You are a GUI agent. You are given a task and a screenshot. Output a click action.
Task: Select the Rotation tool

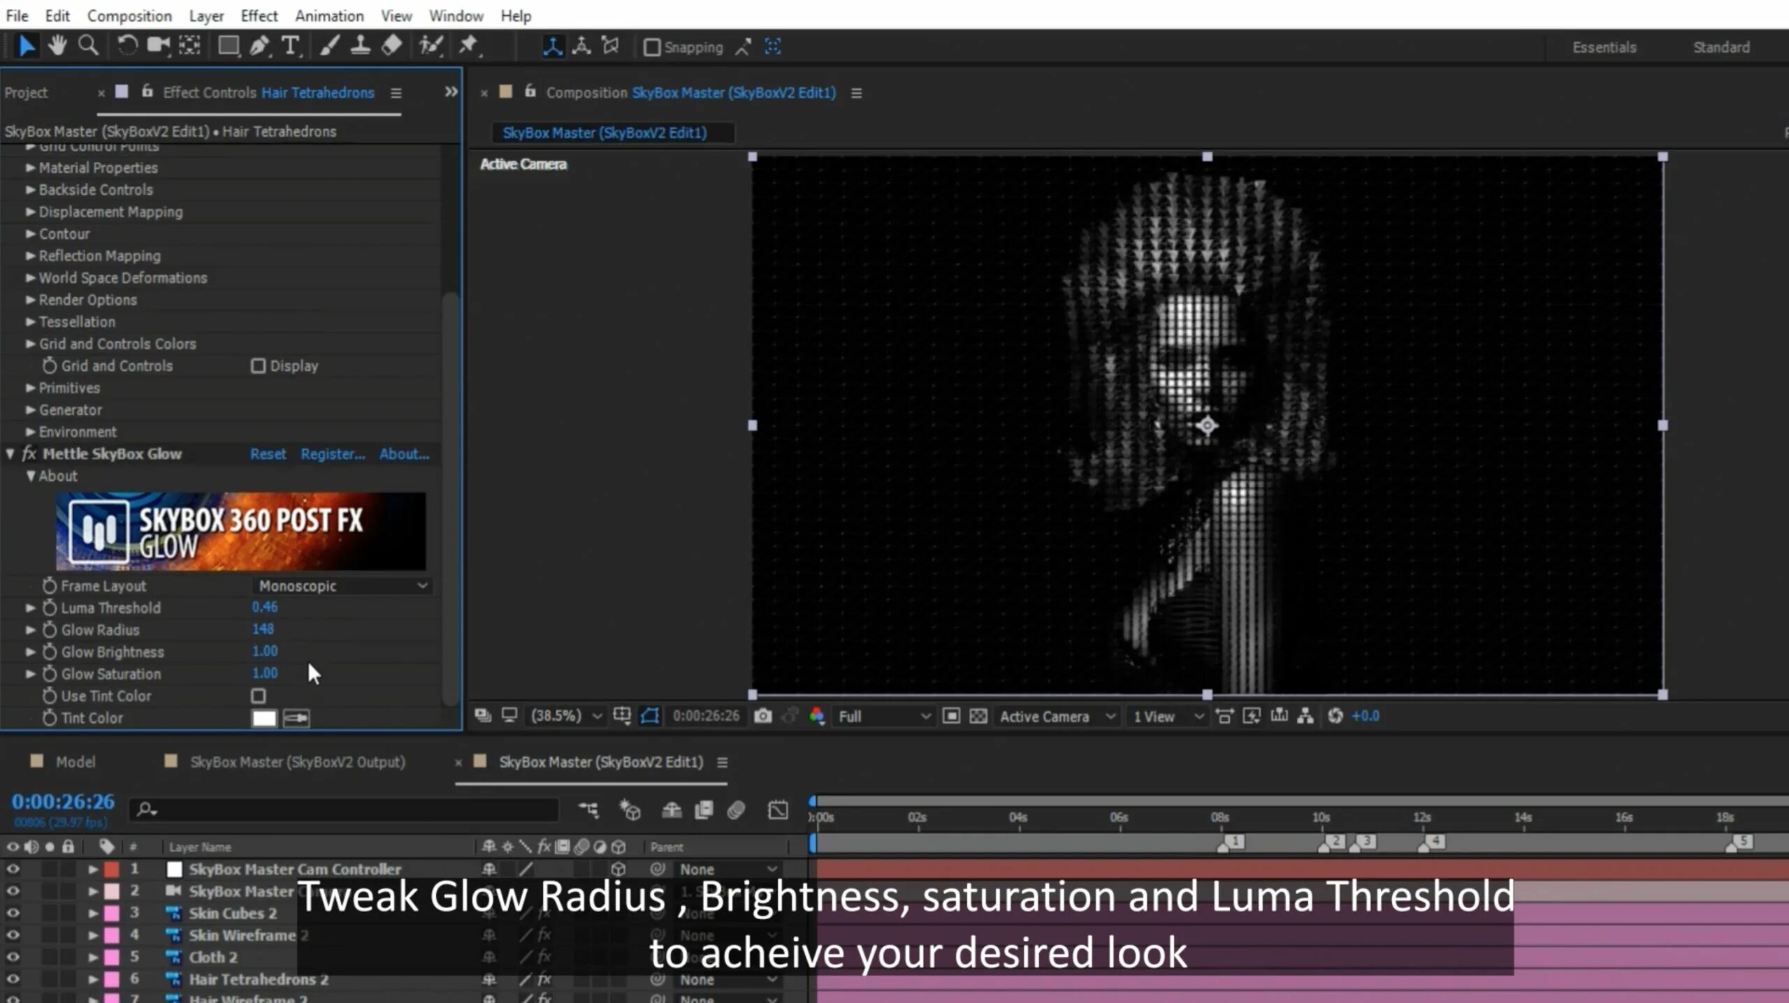[x=127, y=46]
